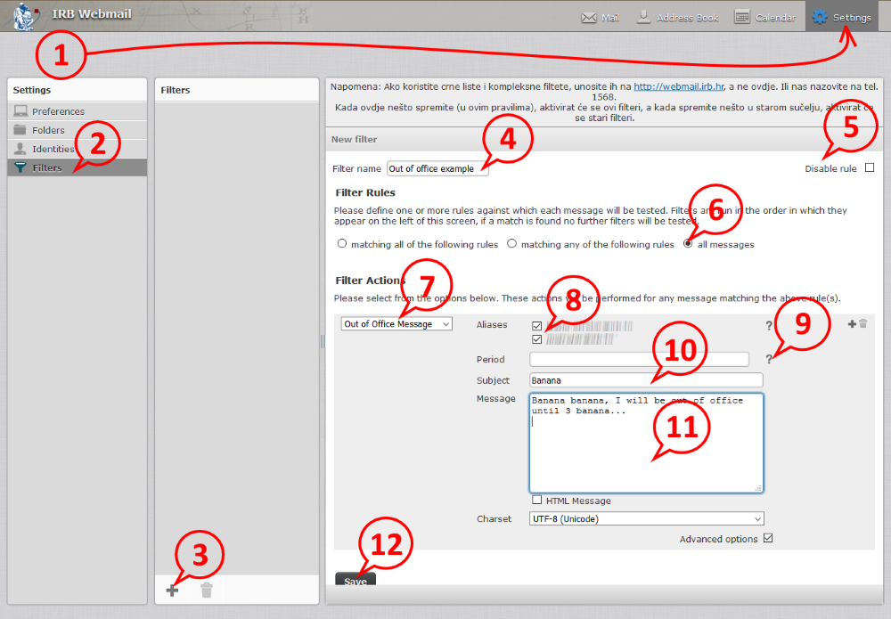
Task: Toggle the HTML Message checkbox
Action: [x=536, y=501]
